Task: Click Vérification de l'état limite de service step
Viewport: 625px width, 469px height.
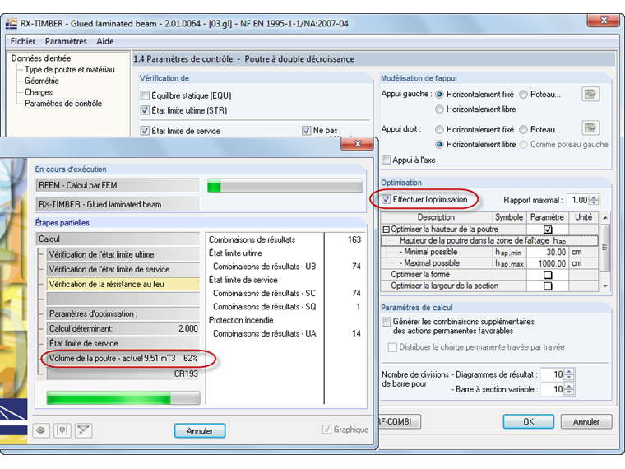Action: [123, 270]
